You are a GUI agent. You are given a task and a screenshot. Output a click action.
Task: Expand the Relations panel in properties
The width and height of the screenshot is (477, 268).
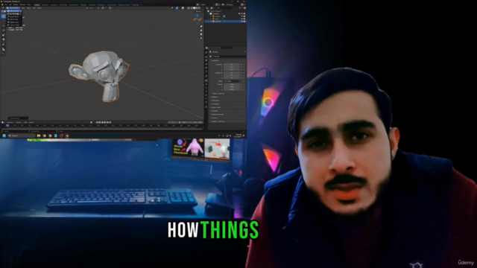[215, 97]
